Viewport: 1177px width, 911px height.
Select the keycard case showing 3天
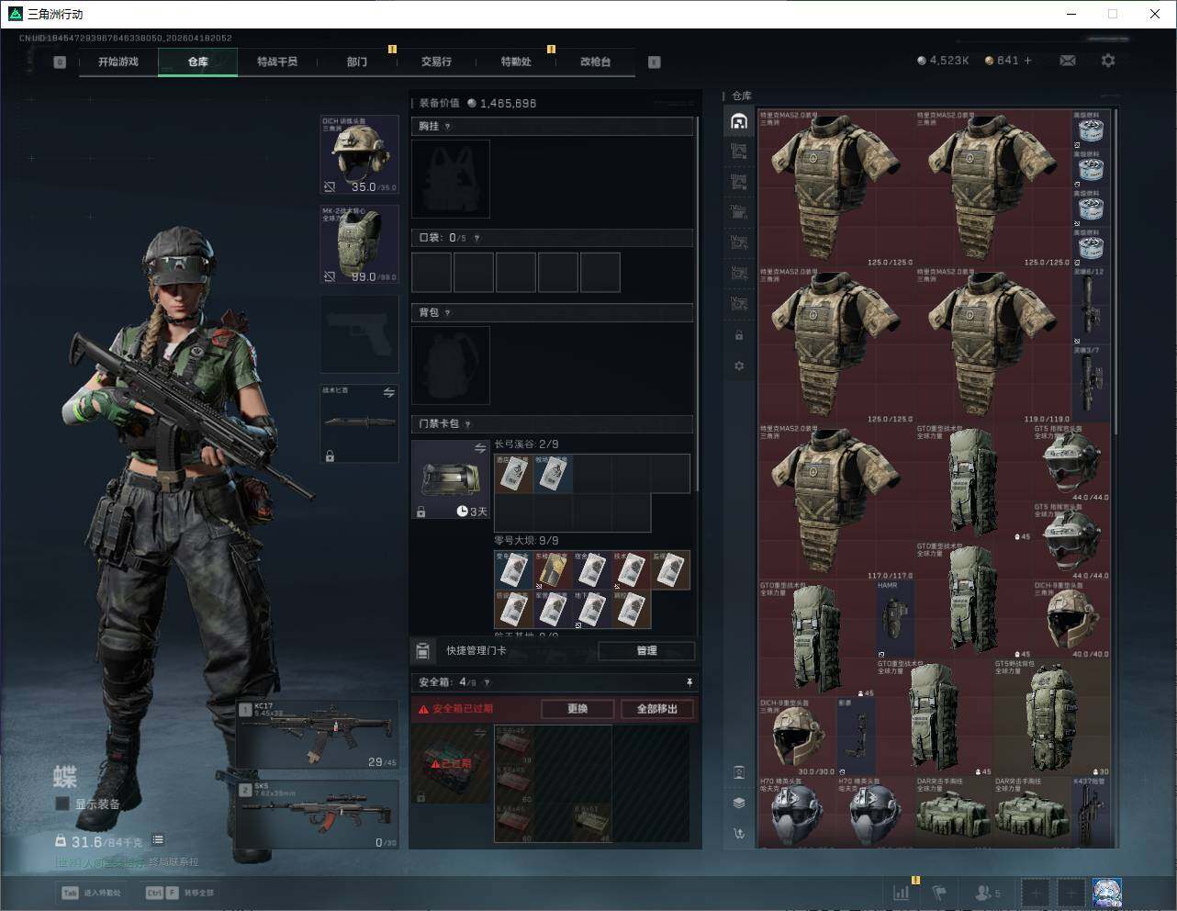pos(451,479)
